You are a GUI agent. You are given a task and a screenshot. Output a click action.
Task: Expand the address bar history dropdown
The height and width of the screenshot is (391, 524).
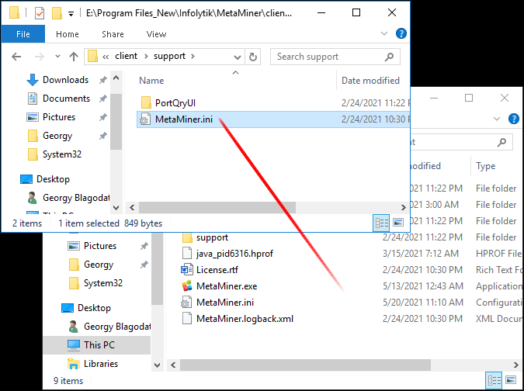point(238,57)
